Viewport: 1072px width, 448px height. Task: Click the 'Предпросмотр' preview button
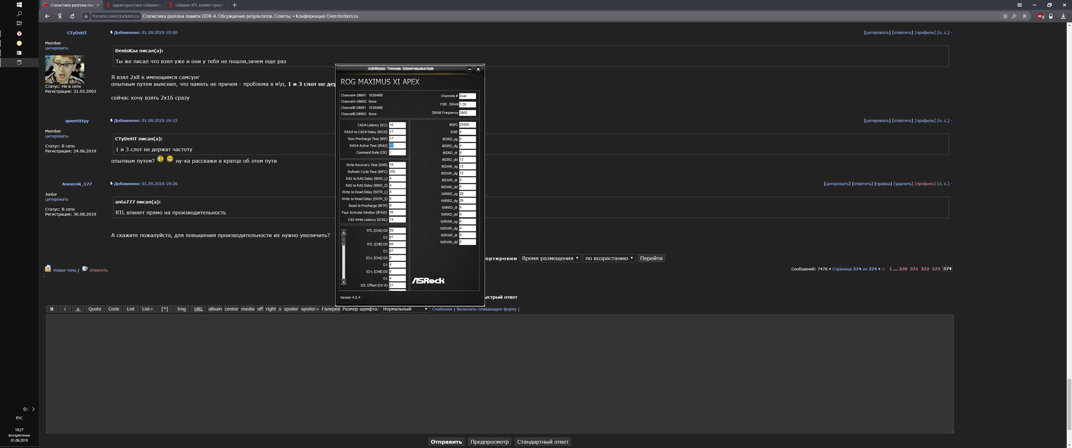tap(489, 442)
